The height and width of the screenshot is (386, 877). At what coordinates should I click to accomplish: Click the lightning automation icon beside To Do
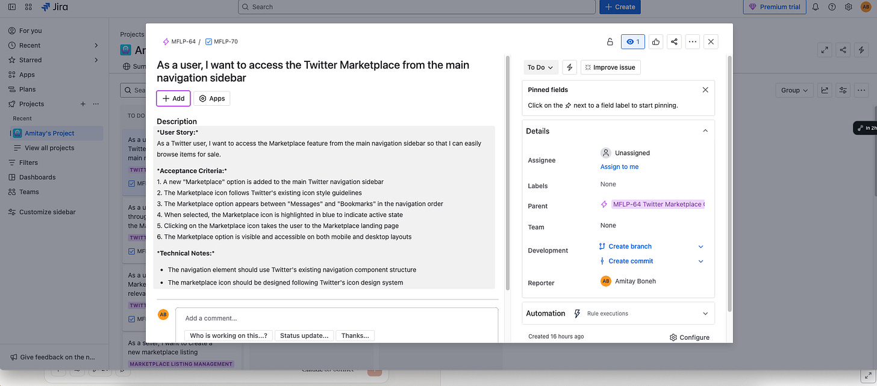click(x=570, y=67)
